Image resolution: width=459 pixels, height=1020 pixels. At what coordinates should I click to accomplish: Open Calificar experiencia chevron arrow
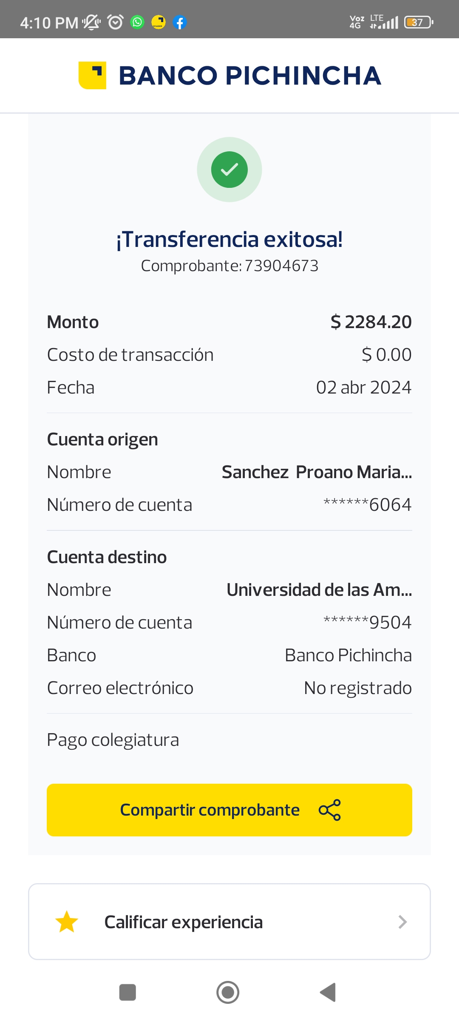tap(402, 922)
